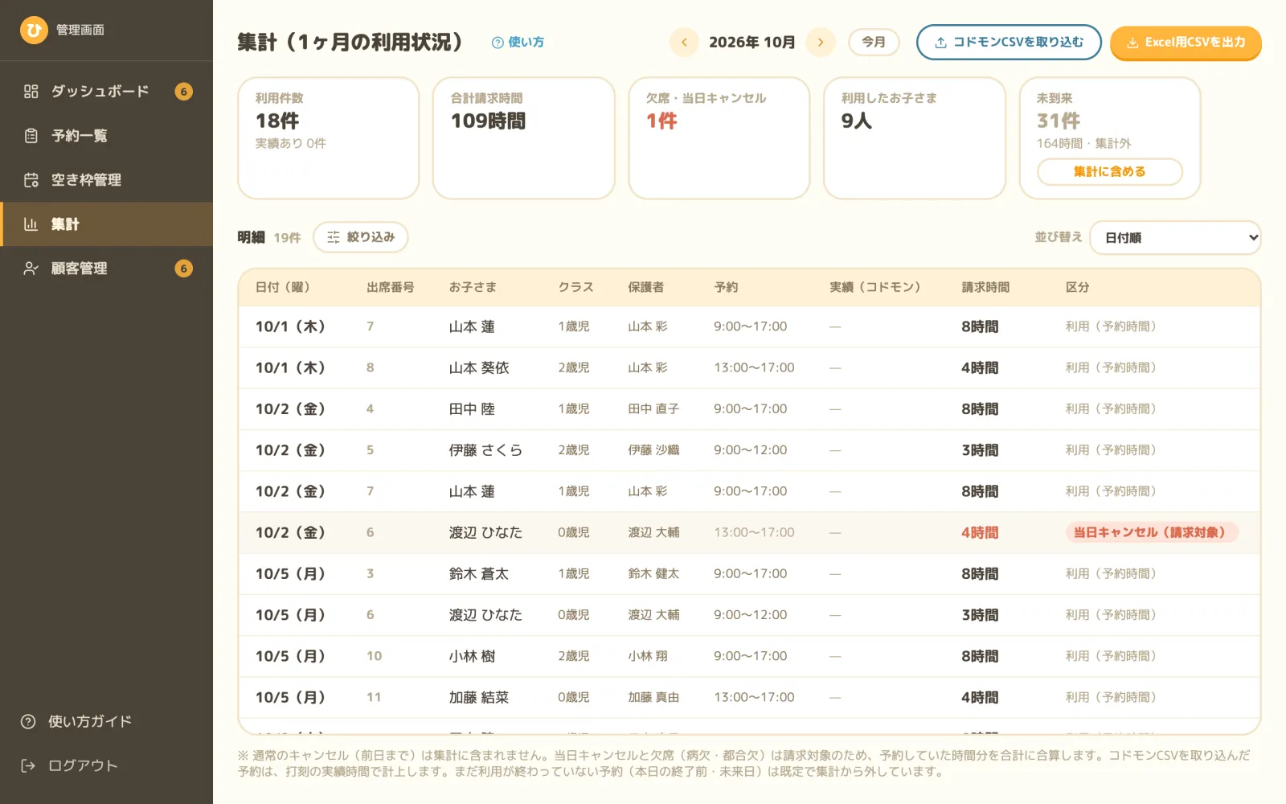The image size is (1286, 804).
Task: Click 加藤 結菜 row name
Action: (x=478, y=697)
